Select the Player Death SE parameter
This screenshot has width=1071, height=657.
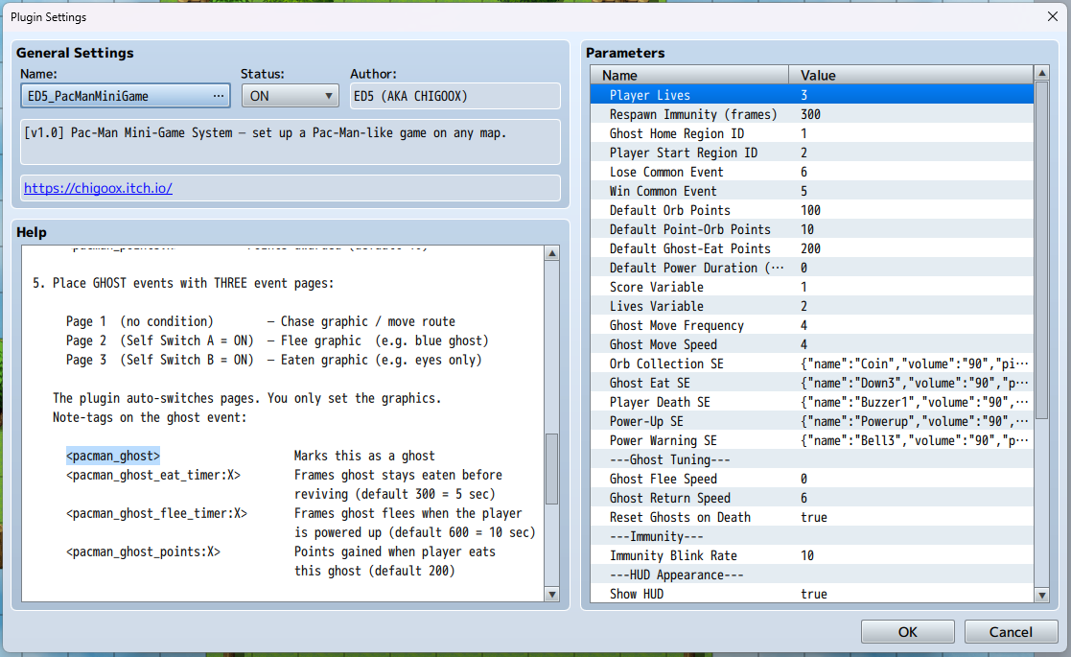[x=812, y=402]
